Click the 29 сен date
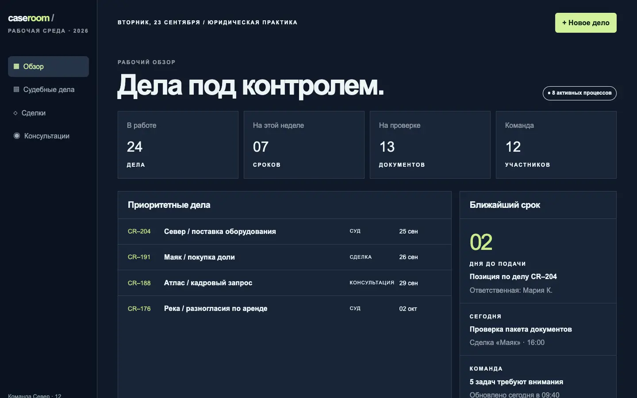This screenshot has width=637, height=398. coord(408,283)
